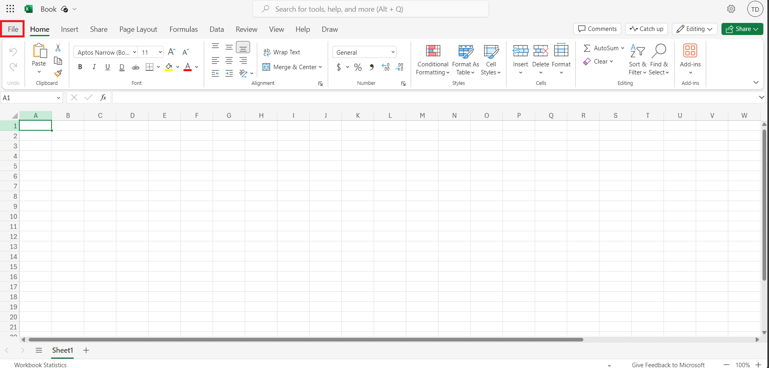Open the settings gear icon

pos(731,9)
